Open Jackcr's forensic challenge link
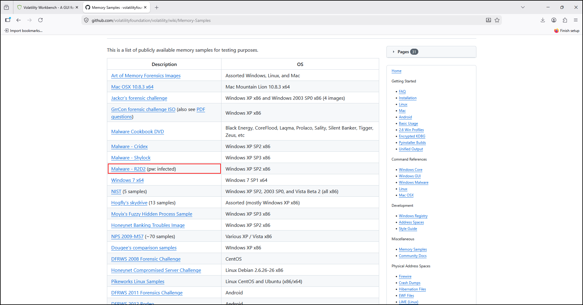This screenshot has width=583, height=305. 139,98
